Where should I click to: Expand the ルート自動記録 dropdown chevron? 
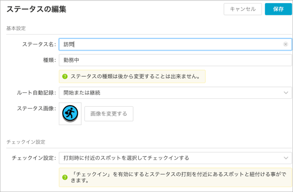pos(286,93)
